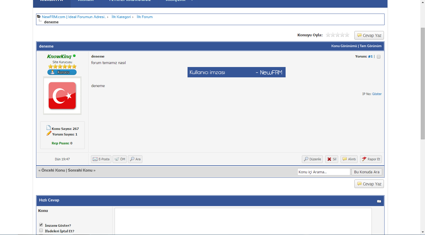The width and height of the screenshot is (425, 235).
Task: Delete the post using Sil button
Action: point(331,159)
